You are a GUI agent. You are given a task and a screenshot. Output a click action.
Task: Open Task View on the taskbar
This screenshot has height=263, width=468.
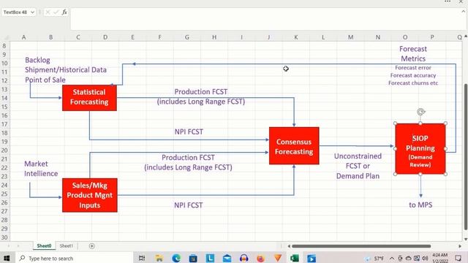[142, 258]
